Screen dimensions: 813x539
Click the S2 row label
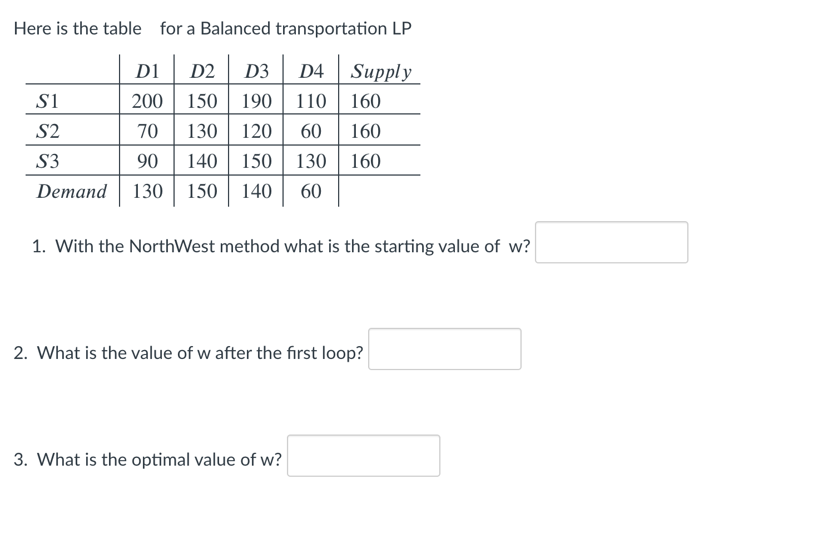click(47, 131)
